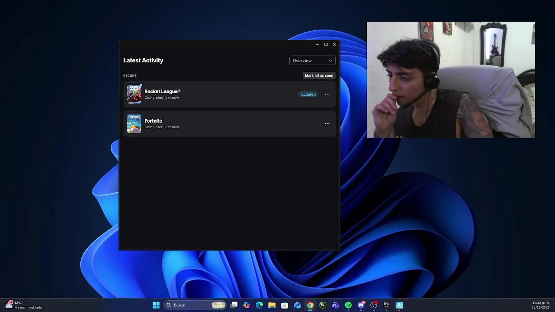Select the Fortnite title text

[x=153, y=121]
